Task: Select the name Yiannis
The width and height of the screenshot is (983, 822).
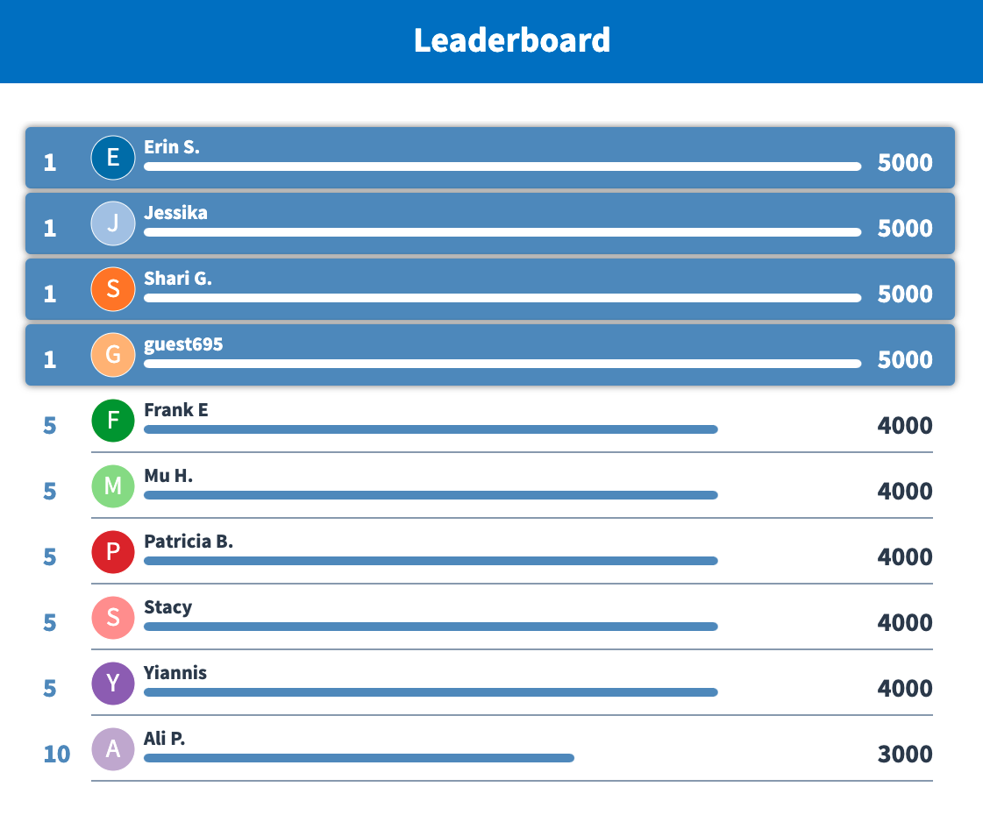Action: [x=173, y=673]
